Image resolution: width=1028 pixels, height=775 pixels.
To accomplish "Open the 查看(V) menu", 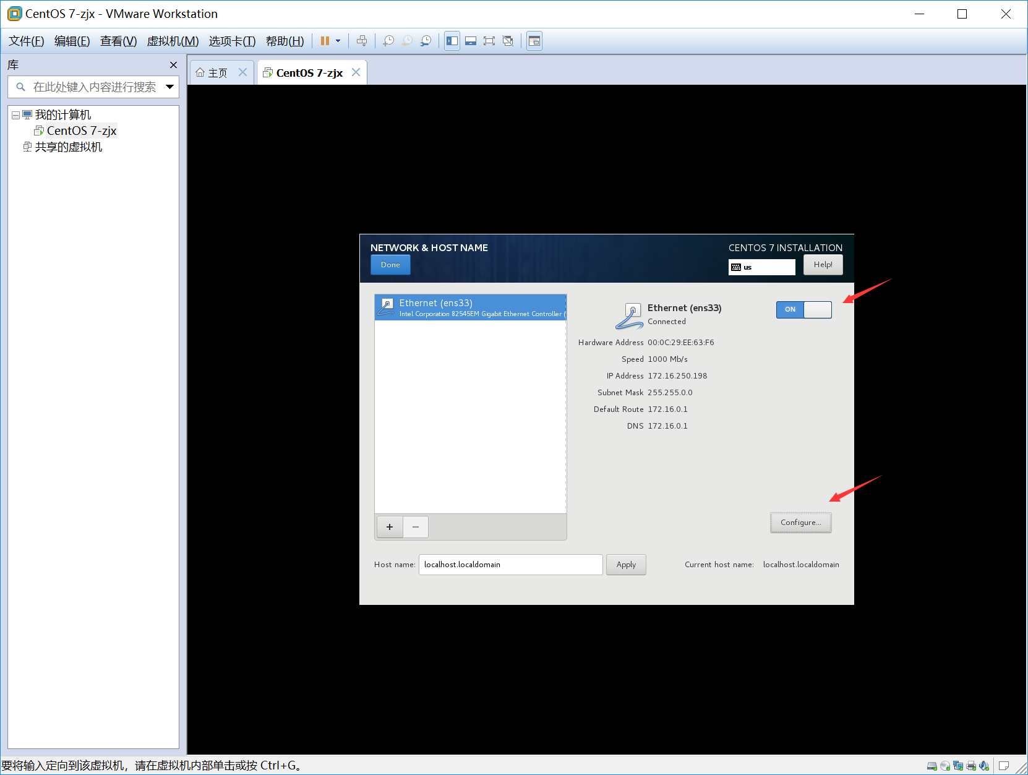I will (x=118, y=41).
